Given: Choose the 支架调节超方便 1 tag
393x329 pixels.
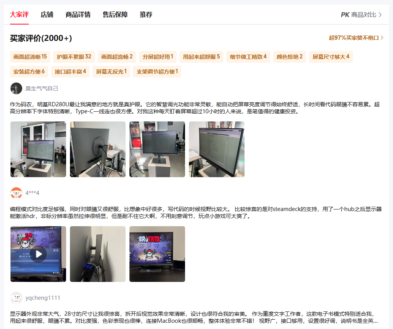Looking at the screenshot, I should (x=157, y=72).
